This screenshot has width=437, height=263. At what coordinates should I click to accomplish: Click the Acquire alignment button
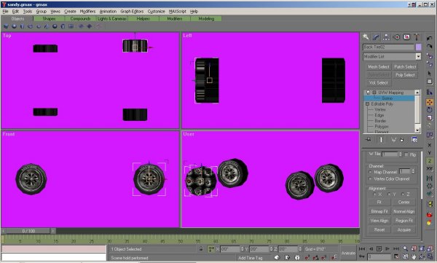click(403, 229)
